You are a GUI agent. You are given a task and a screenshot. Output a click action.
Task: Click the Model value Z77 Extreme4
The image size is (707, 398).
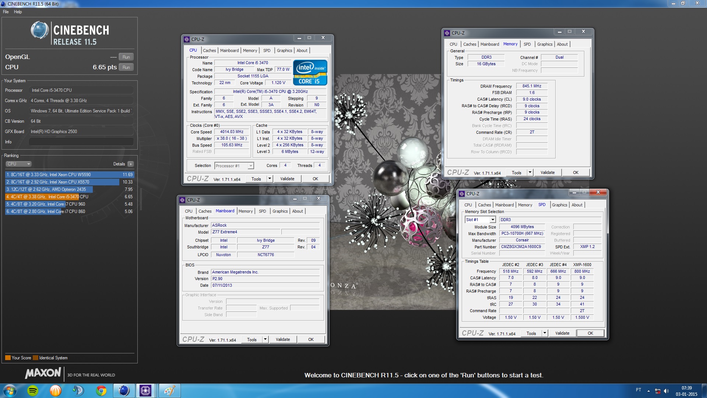(x=246, y=232)
